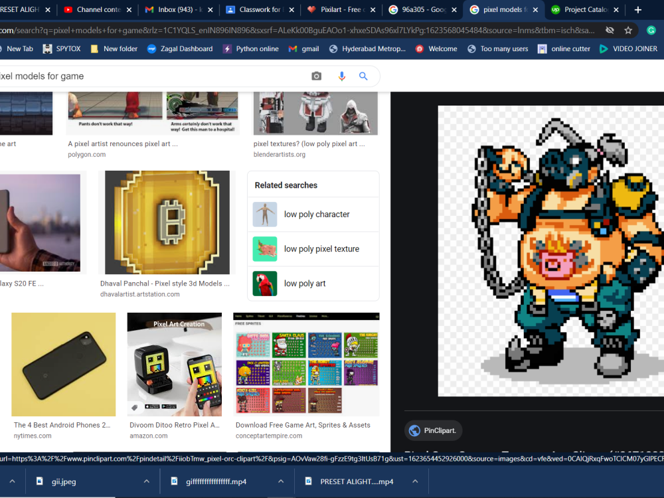Select the low poly art related search

pos(313,284)
